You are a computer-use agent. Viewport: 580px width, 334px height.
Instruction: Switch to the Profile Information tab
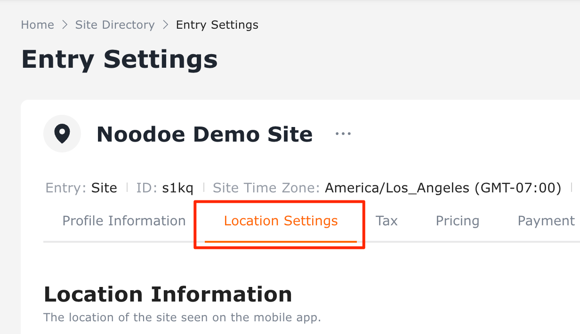point(124,221)
